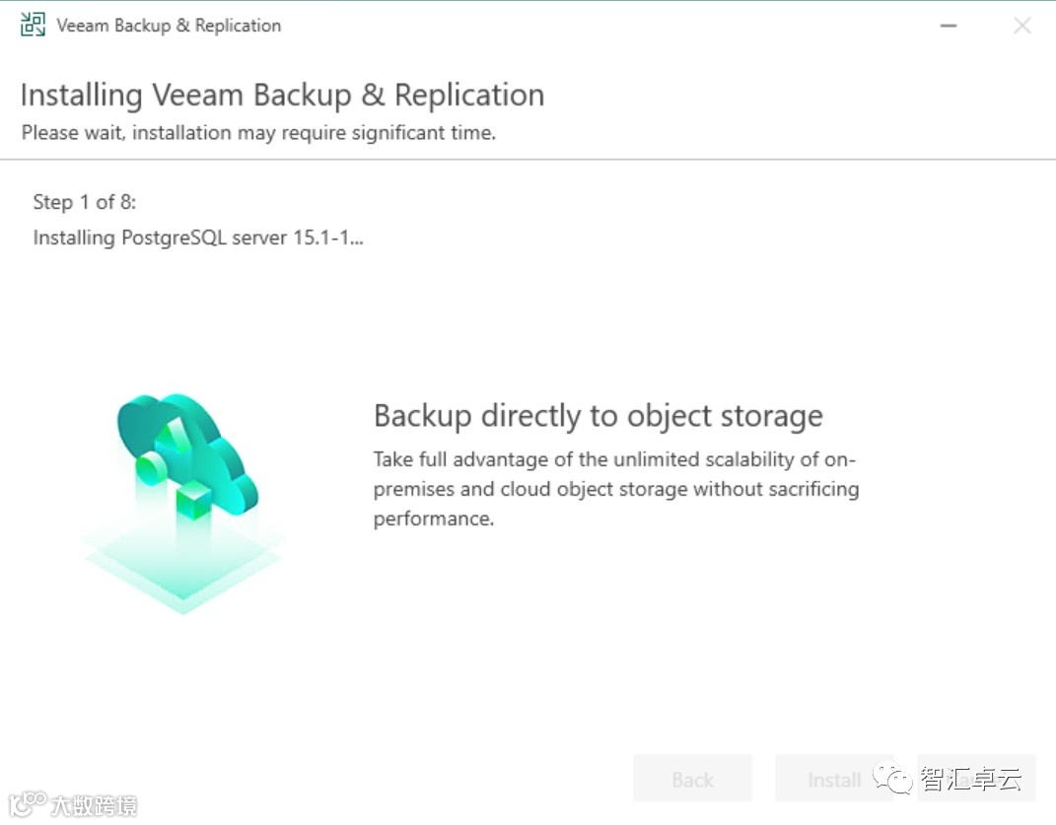Click the unlimited scalability description paragraph
The width and height of the screenshot is (1056, 825).
[615, 489]
